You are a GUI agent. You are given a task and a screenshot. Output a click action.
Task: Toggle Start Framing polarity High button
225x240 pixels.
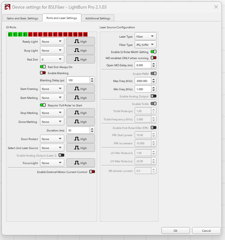pos(81,89)
